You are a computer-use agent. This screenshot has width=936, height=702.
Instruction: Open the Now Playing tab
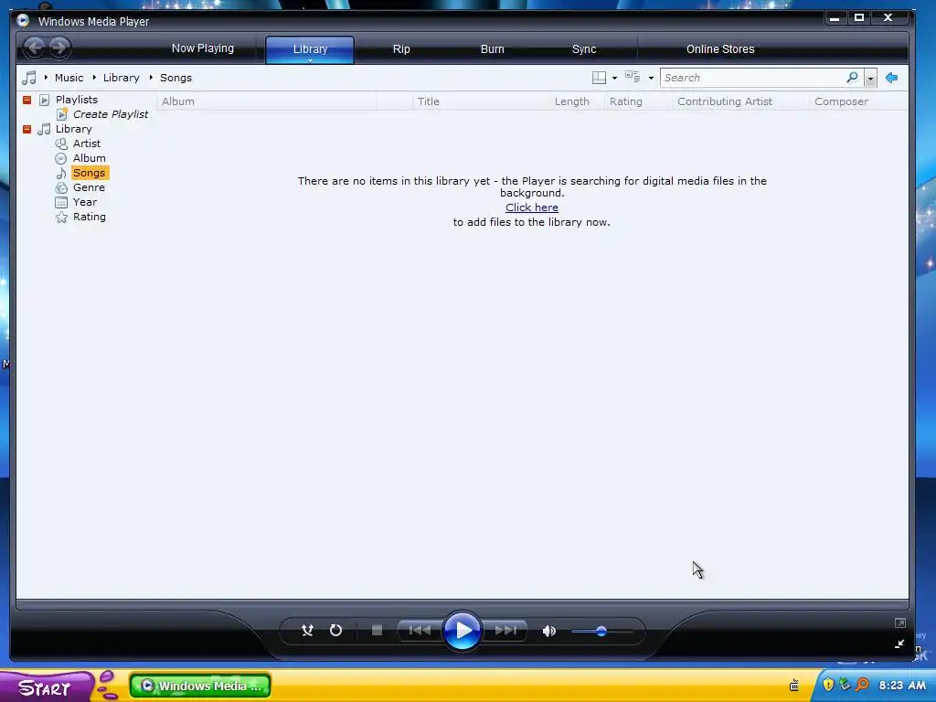coord(203,48)
